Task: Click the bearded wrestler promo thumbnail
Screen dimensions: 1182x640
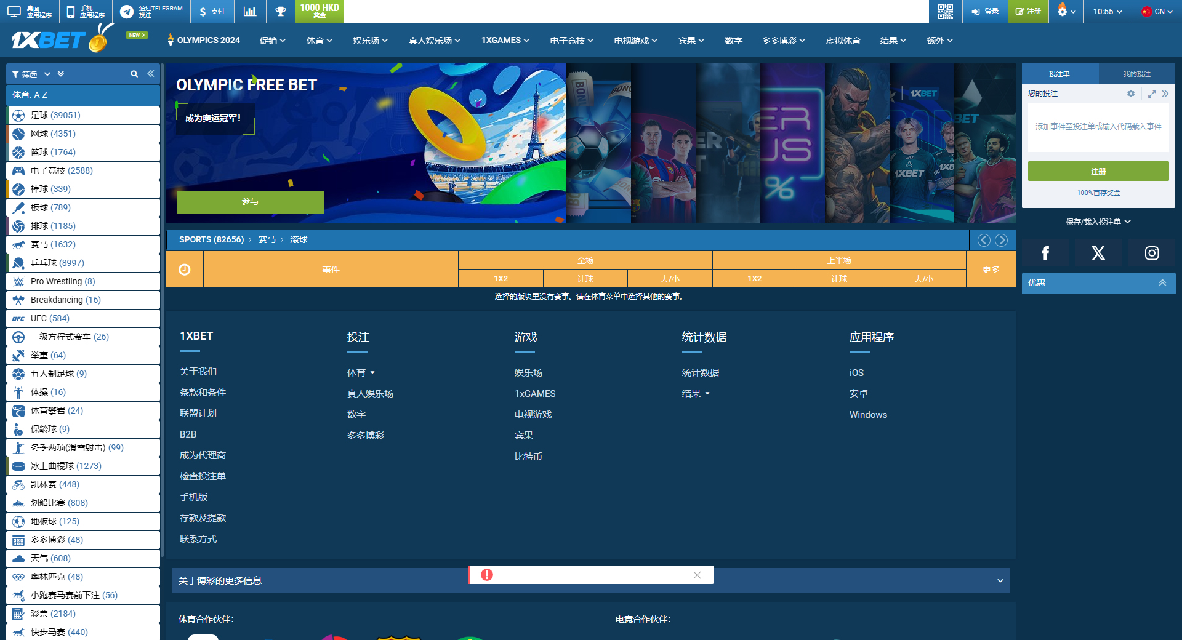Action: (857, 143)
